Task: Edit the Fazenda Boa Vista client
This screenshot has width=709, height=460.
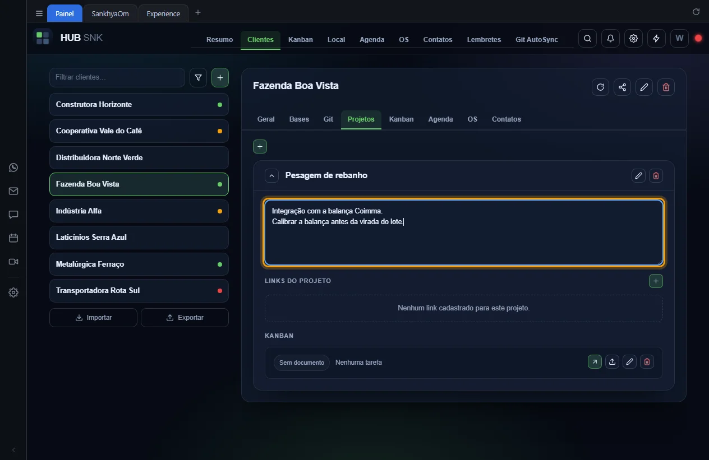Action: click(644, 87)
